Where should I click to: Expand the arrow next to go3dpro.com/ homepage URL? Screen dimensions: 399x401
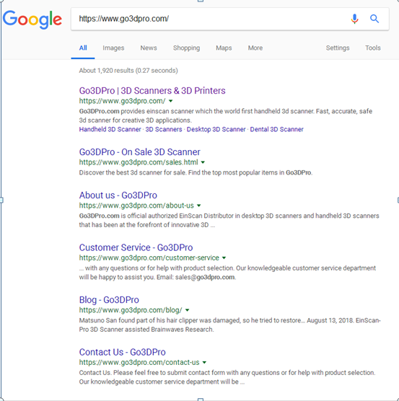[x=170, y=101]
